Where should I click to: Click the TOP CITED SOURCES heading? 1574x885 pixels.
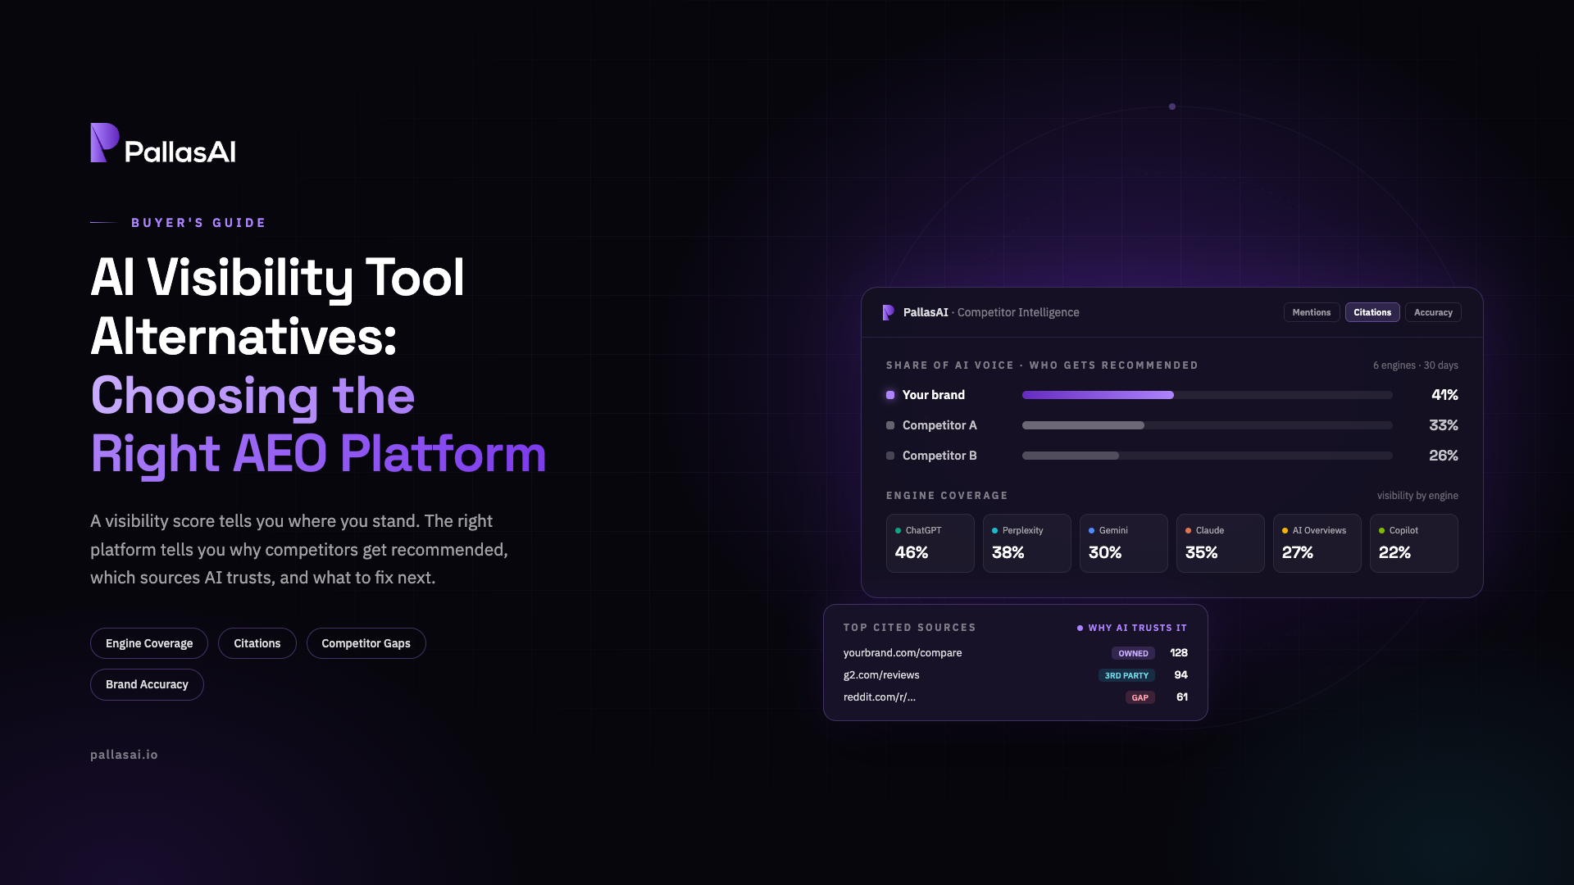910,628
